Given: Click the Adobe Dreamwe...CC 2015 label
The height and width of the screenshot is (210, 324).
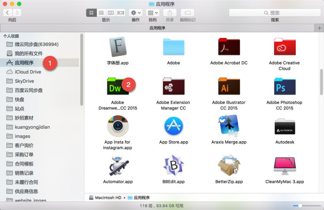Looking at the screenshot, I should 118,105.
